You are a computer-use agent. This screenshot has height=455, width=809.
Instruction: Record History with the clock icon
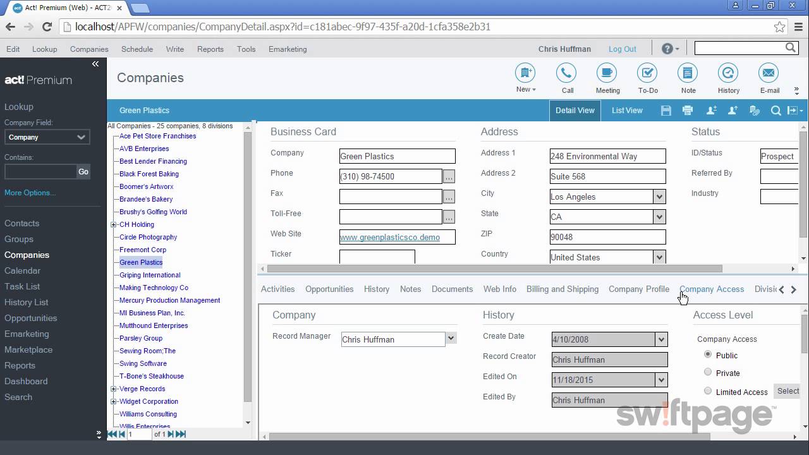(728, 73)
